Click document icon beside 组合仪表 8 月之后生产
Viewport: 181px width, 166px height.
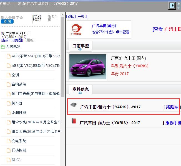(x=9, y=132)
